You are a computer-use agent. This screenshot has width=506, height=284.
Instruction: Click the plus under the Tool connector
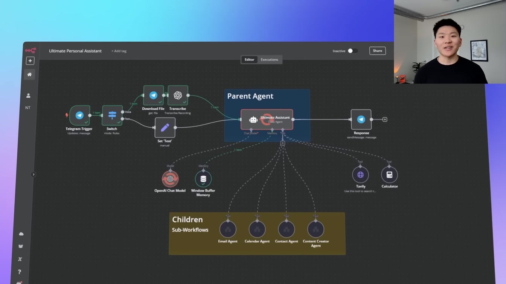click(283, 143)
